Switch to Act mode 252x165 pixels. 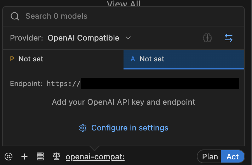(x=233, y=157)
